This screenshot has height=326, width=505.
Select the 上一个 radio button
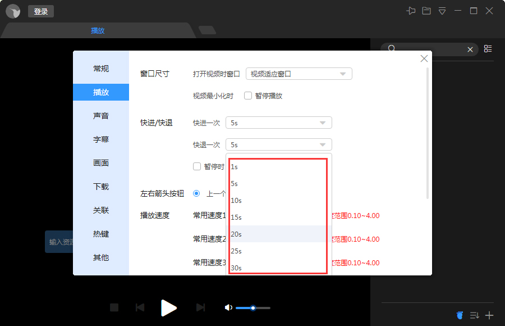point(196,193)
